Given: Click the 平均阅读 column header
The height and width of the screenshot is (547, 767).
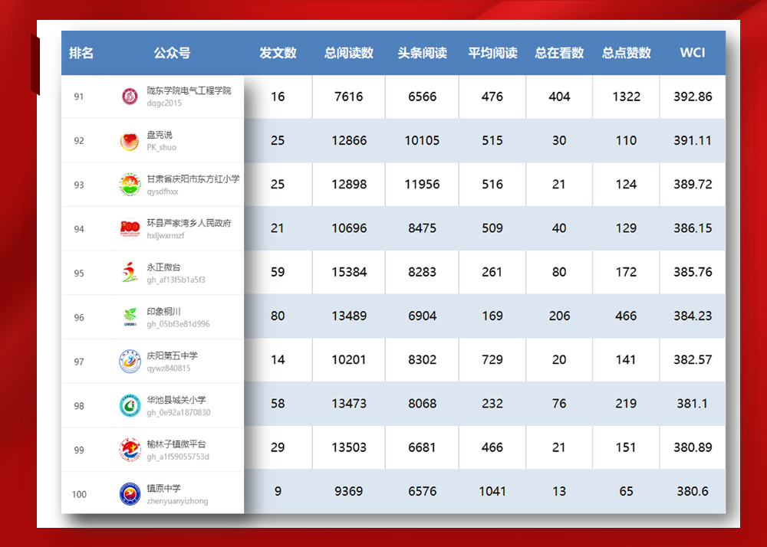Looking at the screenshot, I should pos(492,53).
